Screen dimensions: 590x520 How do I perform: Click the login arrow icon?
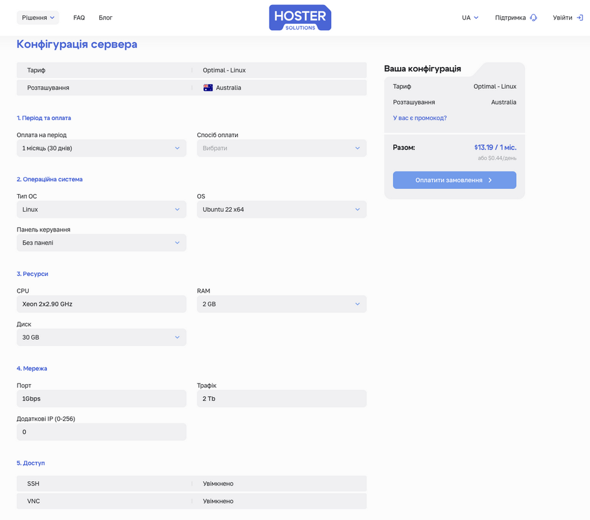(x=579, y=18)
